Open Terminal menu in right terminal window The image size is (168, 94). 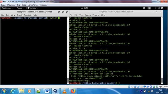[x=96, y=15]
